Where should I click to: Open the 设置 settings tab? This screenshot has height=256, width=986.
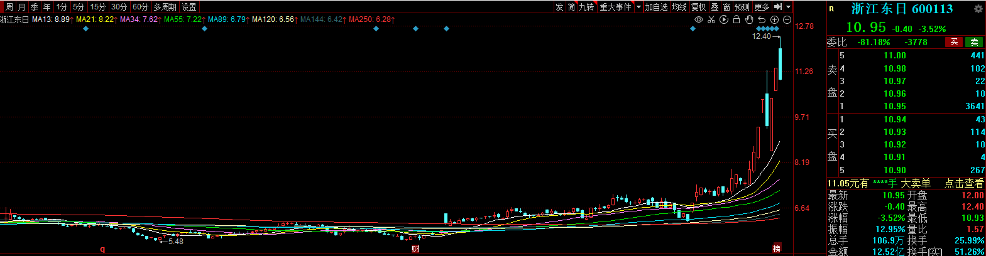(189, 6)
